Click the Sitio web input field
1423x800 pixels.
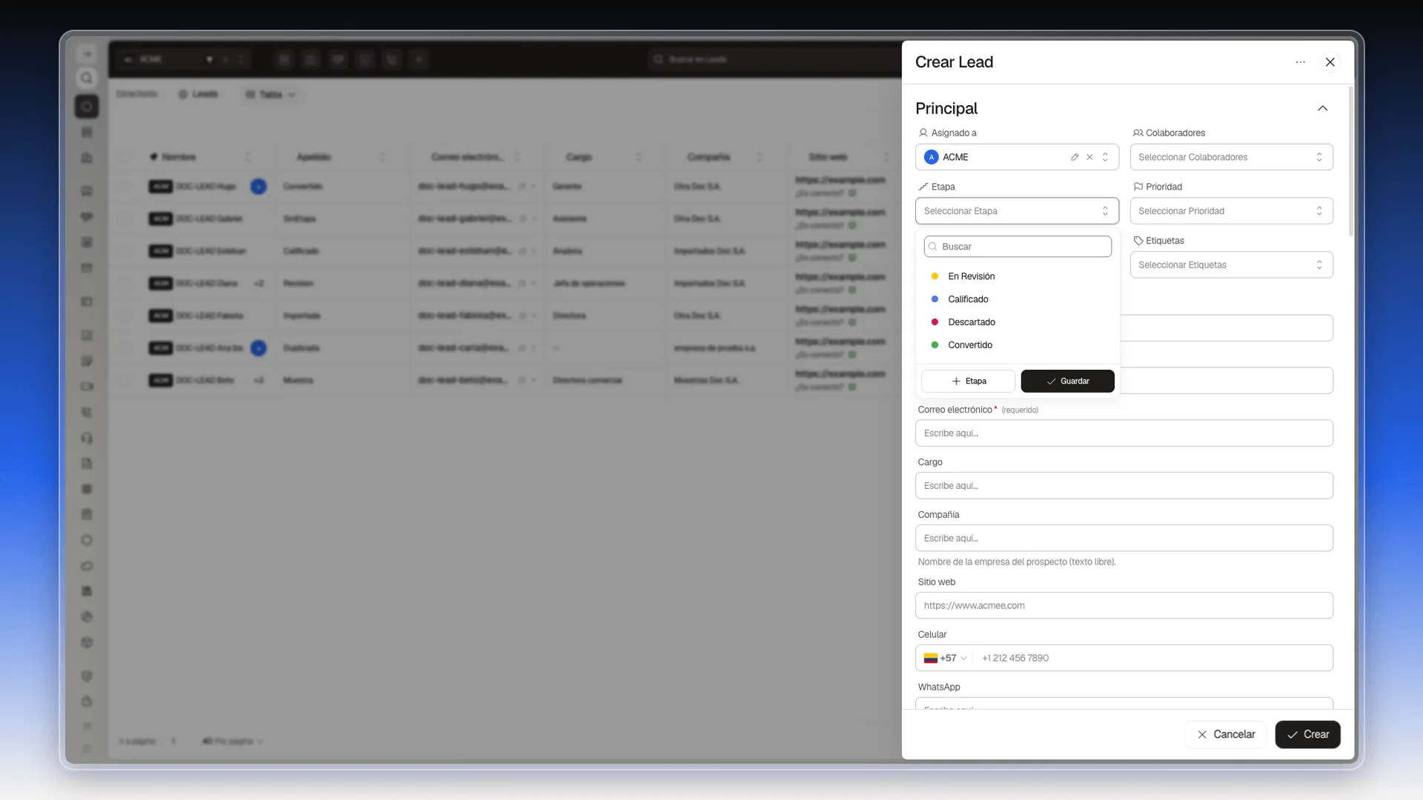coord(1124,606)
